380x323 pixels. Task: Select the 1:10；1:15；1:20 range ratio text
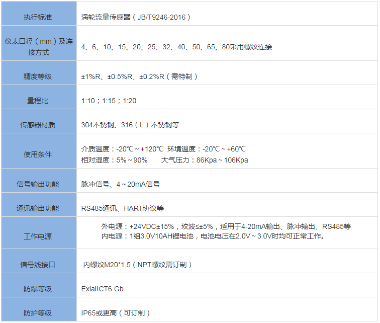pyautogui.click(x=109, y=101)
